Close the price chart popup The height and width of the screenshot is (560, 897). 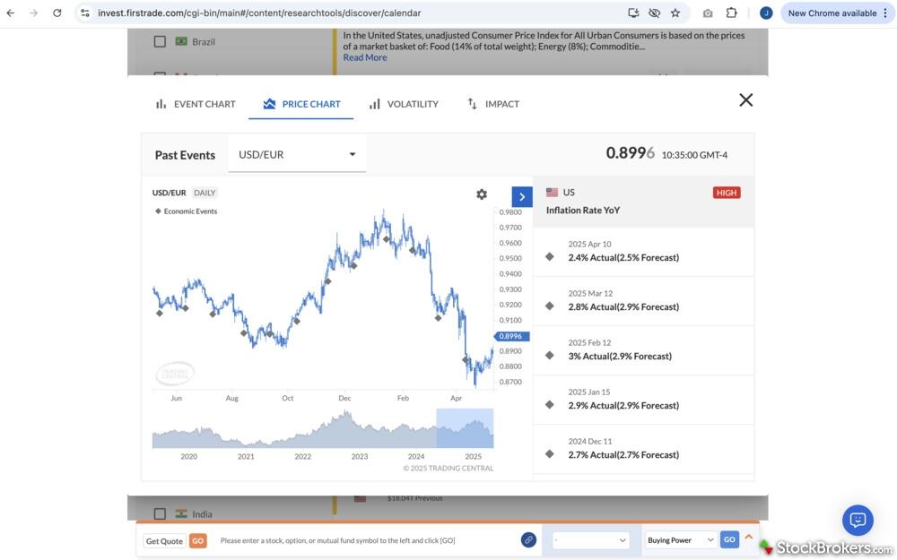(745, 100)
